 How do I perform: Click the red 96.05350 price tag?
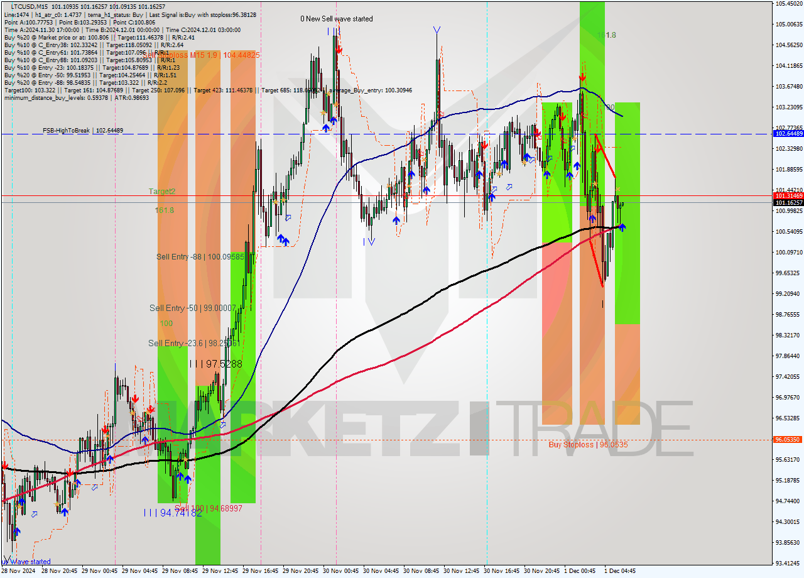(788, 440)
